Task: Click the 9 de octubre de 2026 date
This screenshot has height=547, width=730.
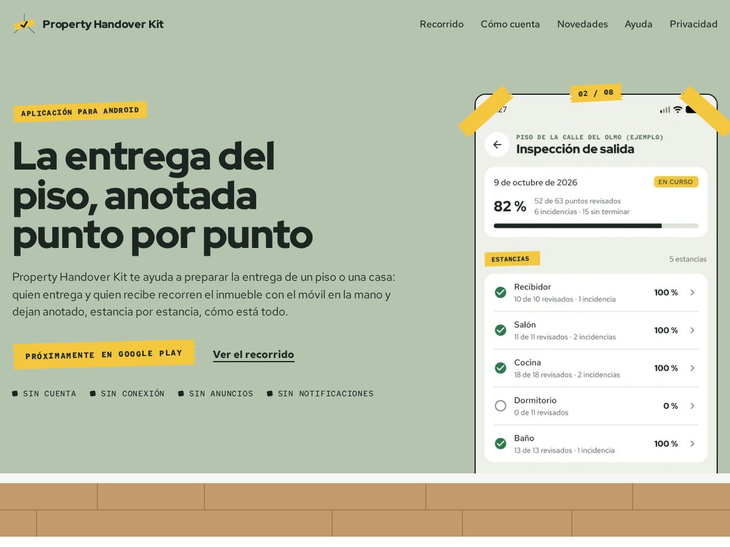Action: pyautogui.click(x=535, y=182)
